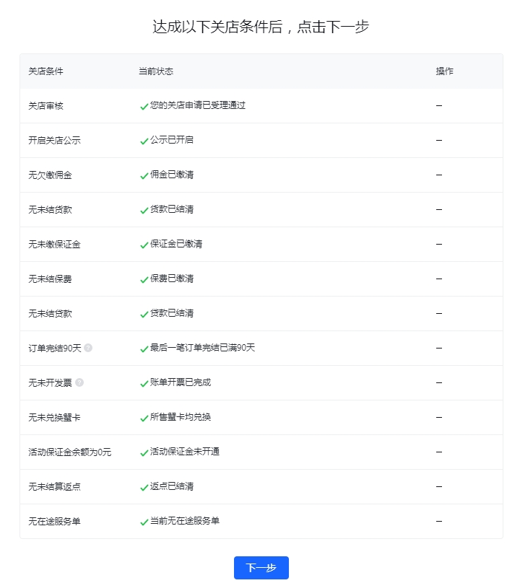507x583 pixels.
Task: Click green checkmark before 活动保证金未开通
Action: 144,453
